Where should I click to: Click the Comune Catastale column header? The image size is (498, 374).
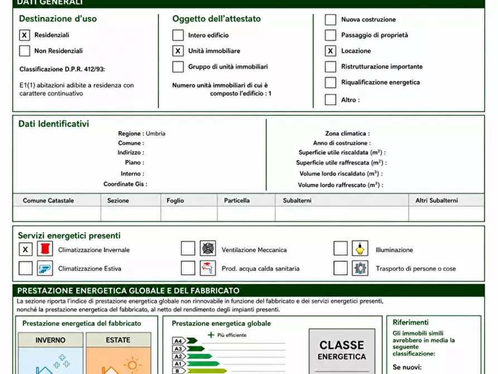(x=57, y=200)
